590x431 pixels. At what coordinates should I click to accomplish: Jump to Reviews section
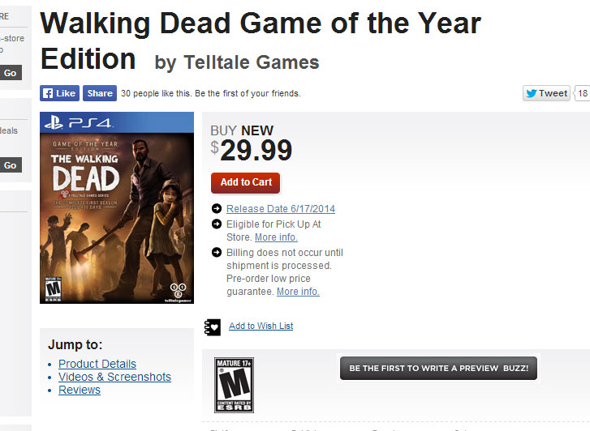point(80,390)
